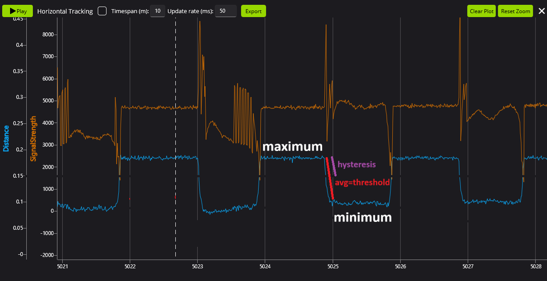
Task: Click the Export button
Action: [x=253, y=11]
